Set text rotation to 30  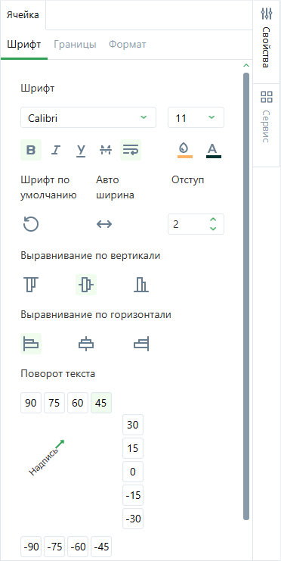tap(133, 425)
